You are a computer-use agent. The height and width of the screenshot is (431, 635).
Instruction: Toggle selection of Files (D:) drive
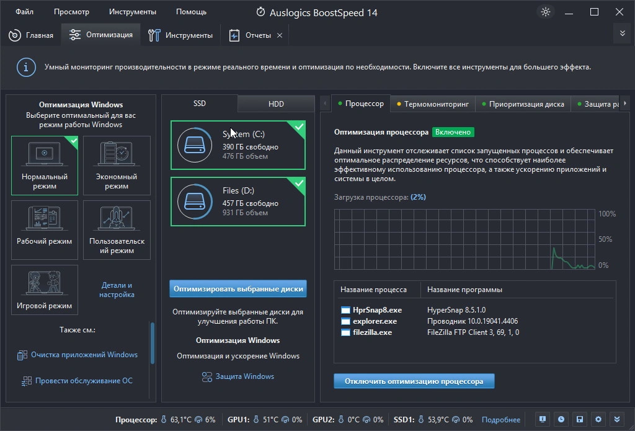point(238,202)
